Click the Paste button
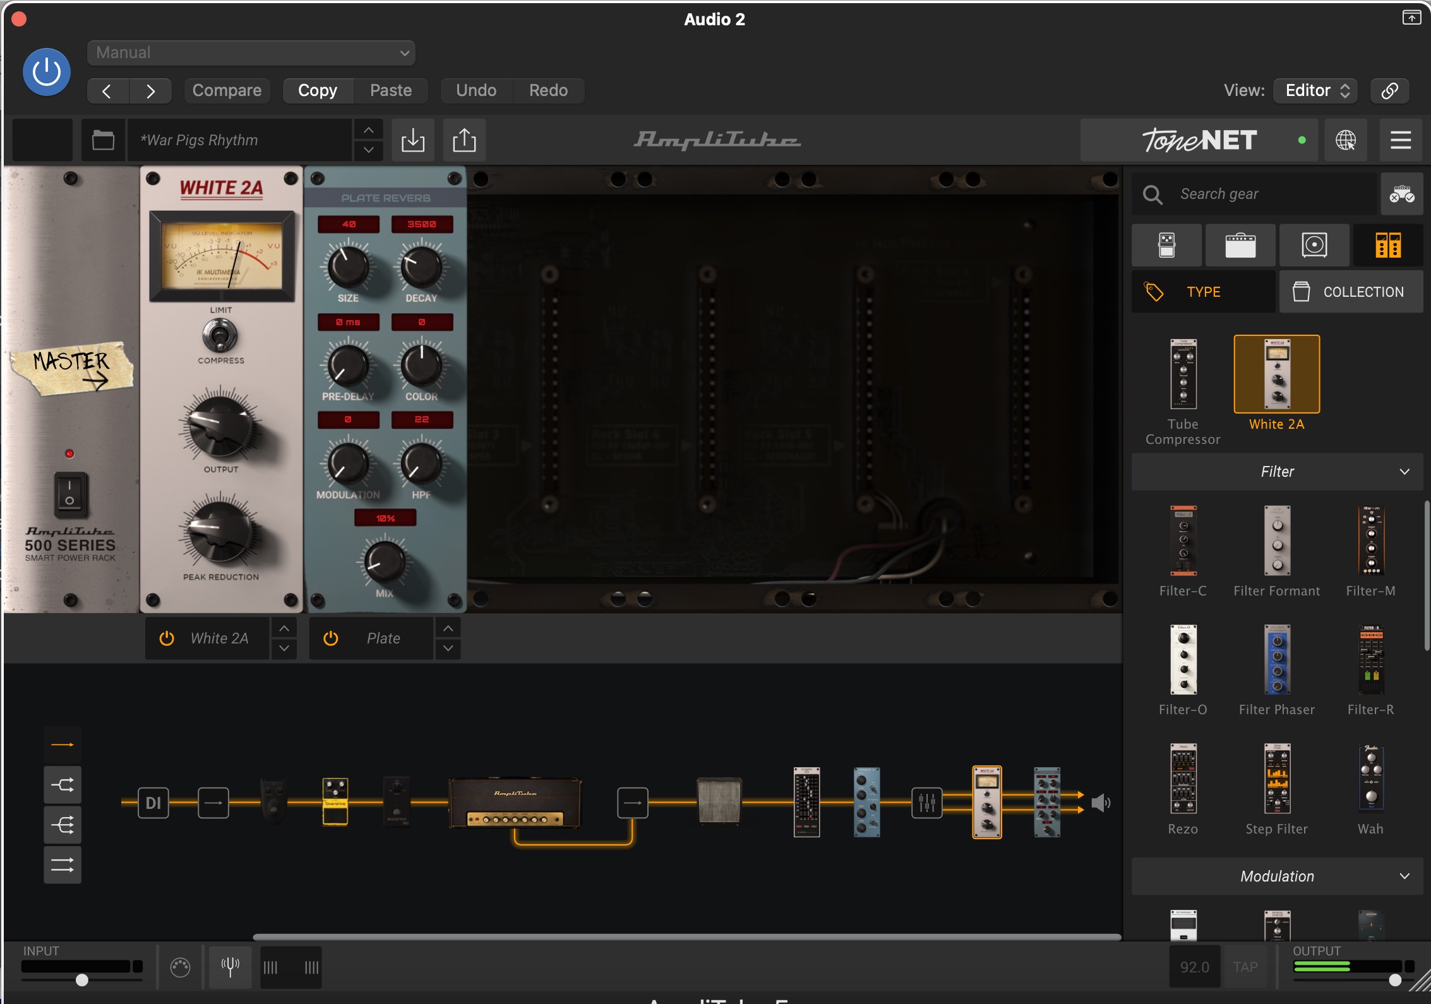This screenshot has height=1004, width=1431. pos(391,91)
